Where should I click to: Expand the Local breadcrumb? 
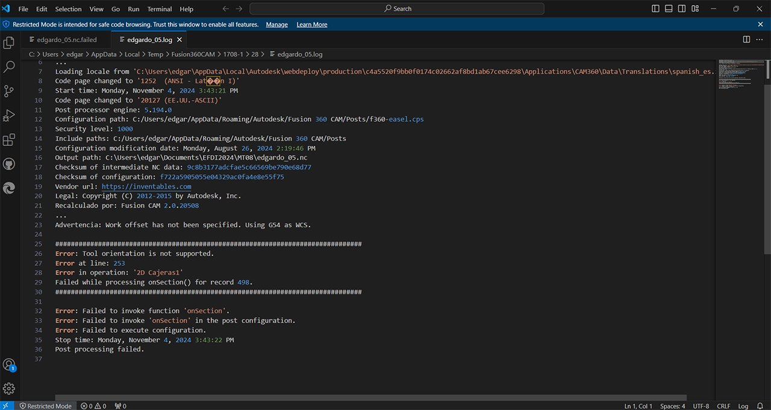(132, 54)
